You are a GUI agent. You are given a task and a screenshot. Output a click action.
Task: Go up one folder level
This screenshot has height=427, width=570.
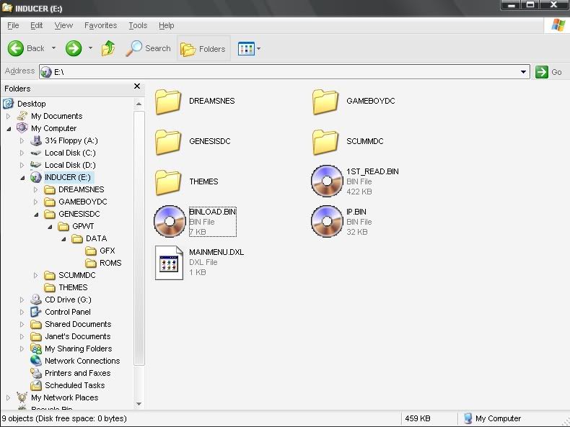pos(108,48)
